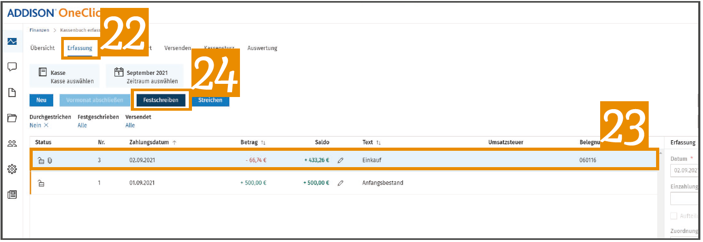Screen dimensions: 703x242
Task: Click the Streichen button
Action: [x=210, y=100]
